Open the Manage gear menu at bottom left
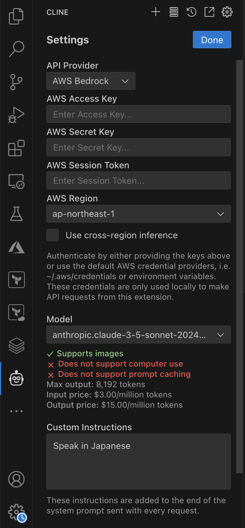This screenshot has height=528, width=245. [16, 512]
